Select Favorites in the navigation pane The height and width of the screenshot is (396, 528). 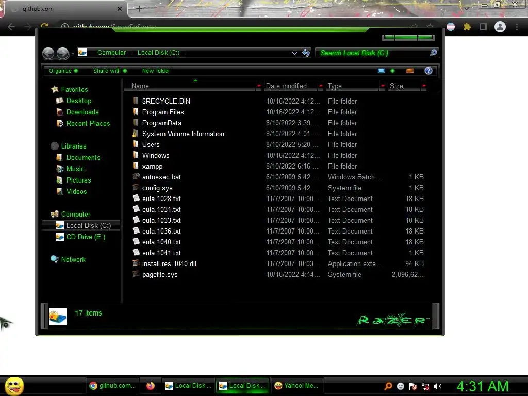[70, 89]
